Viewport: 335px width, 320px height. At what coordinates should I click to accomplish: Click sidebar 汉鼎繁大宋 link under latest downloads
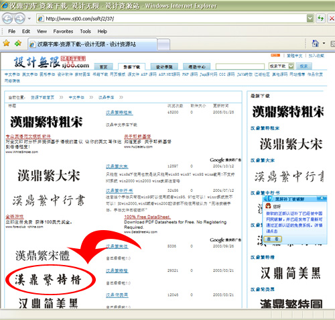(x=263, y=160)
